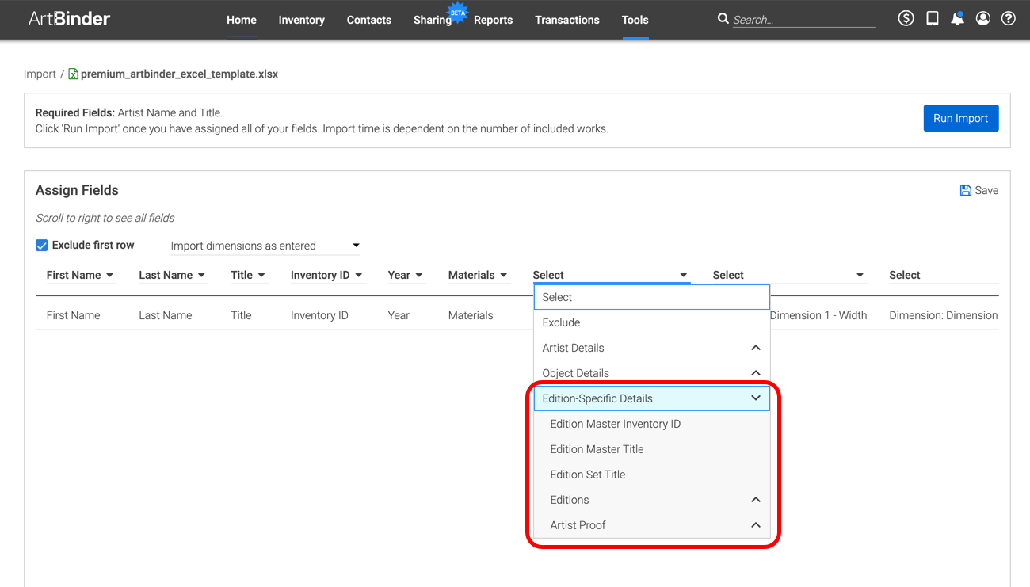This screenshot has height=587, width=1030.
Task: Open the Title column dropdown
Action: click(x=248, y=275)
